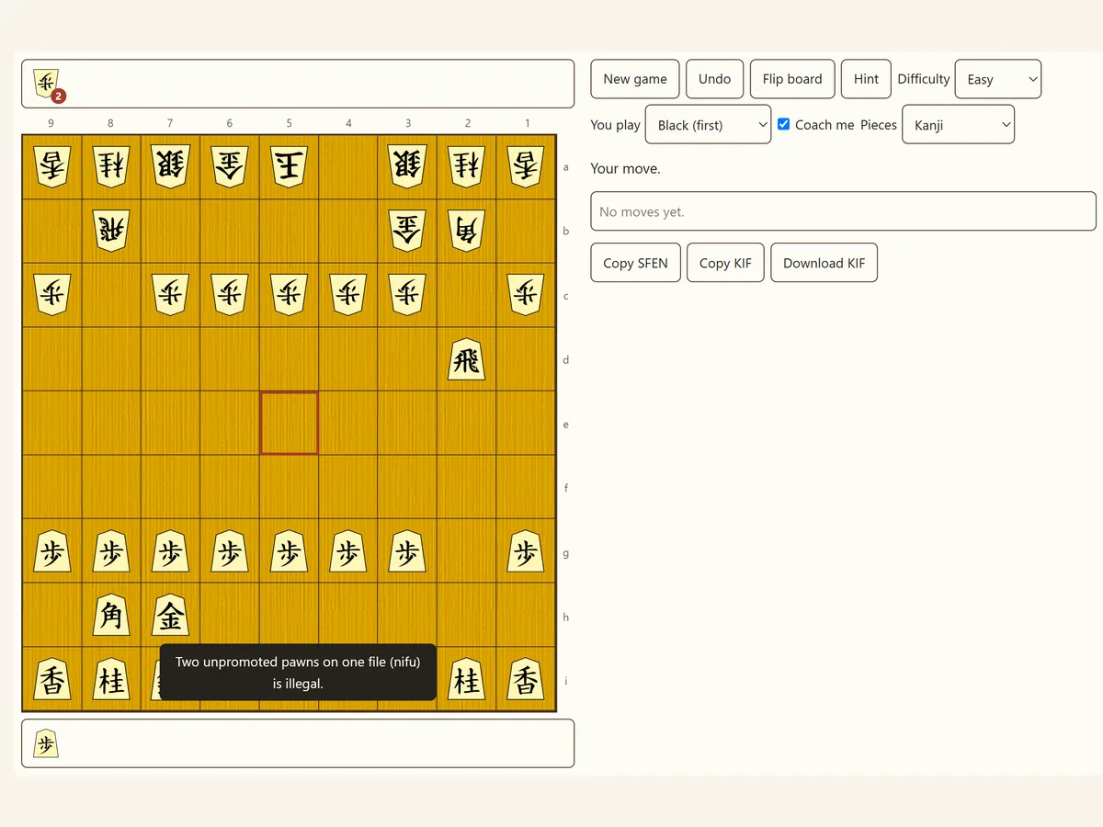The width and height of the screenshot is (1103, 827).
Task: Select White's pawn on 4c
Action: point(348,295)
